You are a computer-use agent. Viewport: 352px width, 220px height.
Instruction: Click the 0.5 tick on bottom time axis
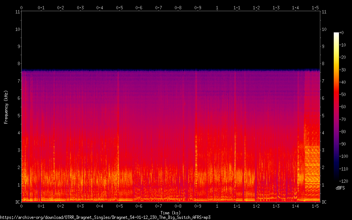click(x=119, y=206)
